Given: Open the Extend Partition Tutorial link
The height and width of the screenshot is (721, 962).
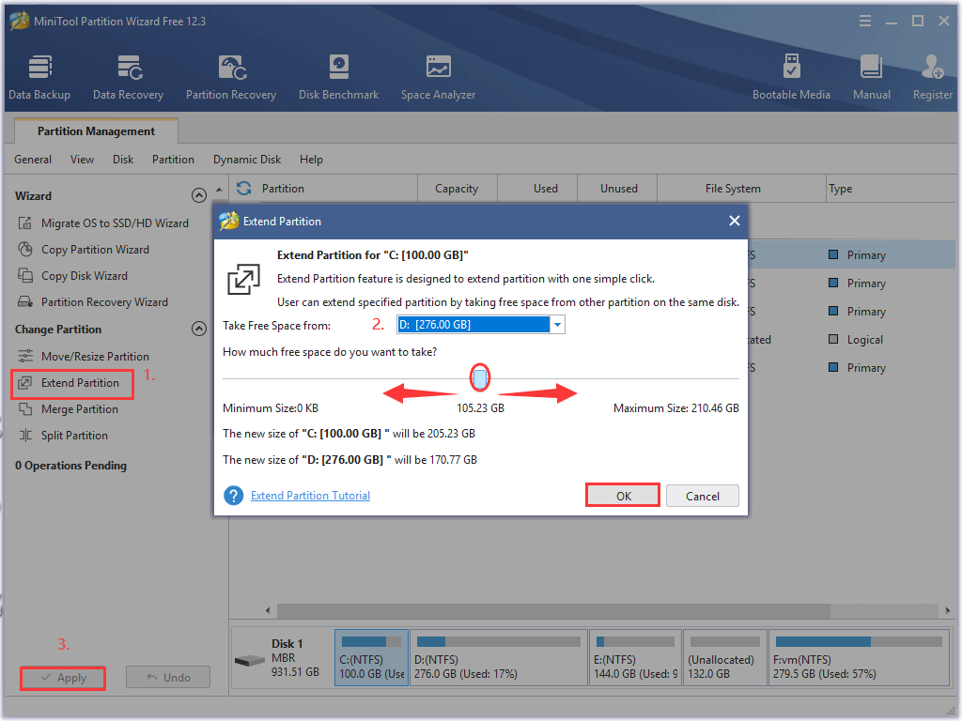Looking at the screenshot, I should (x=310, y=496).
